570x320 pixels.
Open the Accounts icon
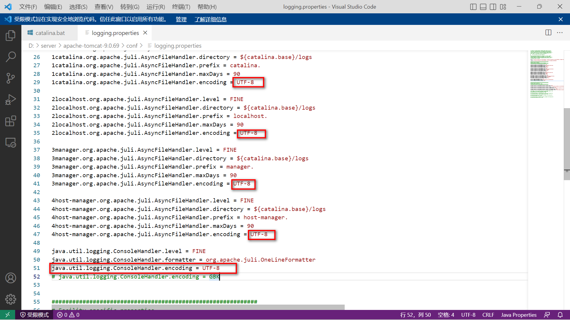tap(10, 278)
